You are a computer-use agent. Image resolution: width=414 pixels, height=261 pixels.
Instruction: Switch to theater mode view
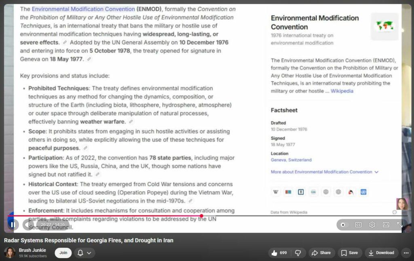tap(386, 225)
